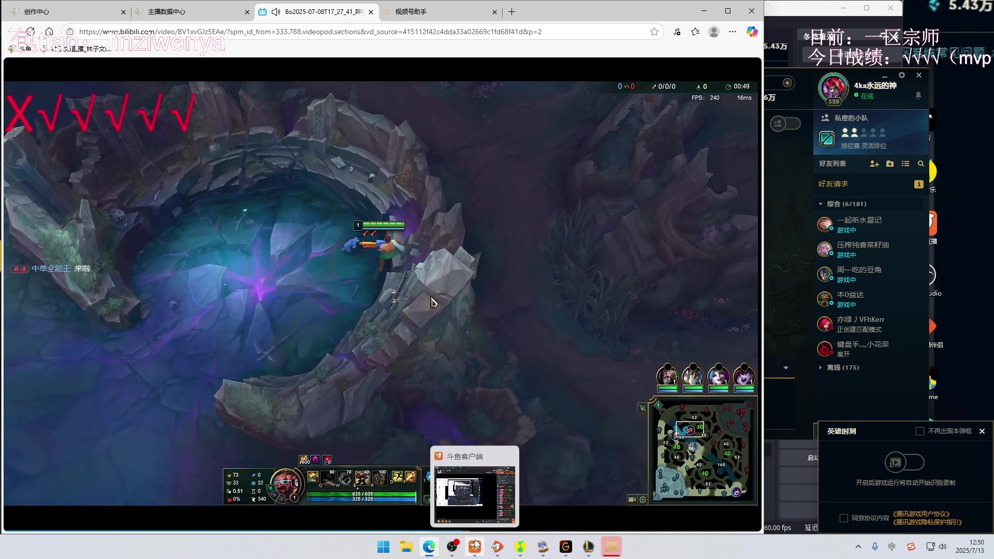Click 私密的小队 party header
This screenshot has height=559, width=994.
coord(851,118)
